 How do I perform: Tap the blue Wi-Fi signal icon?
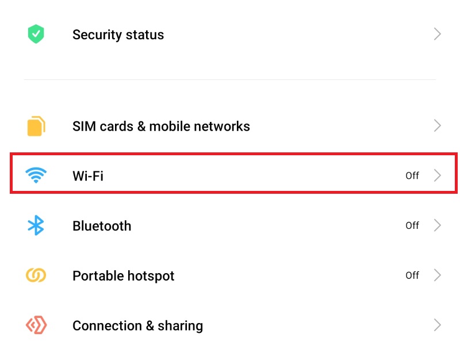point(36,175)
